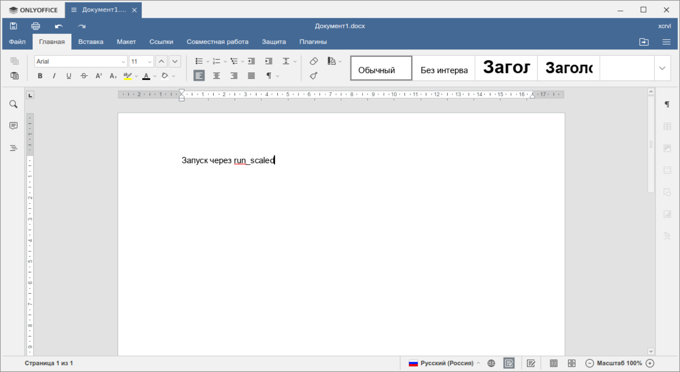The height and width of the screenshot is (372, 680).
Task: Open the font size dropdown
Action: coord(150,61)
